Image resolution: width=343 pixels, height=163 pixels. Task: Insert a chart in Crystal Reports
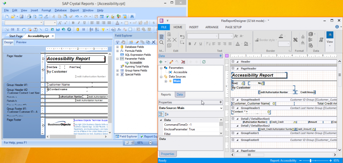point(58,29)
